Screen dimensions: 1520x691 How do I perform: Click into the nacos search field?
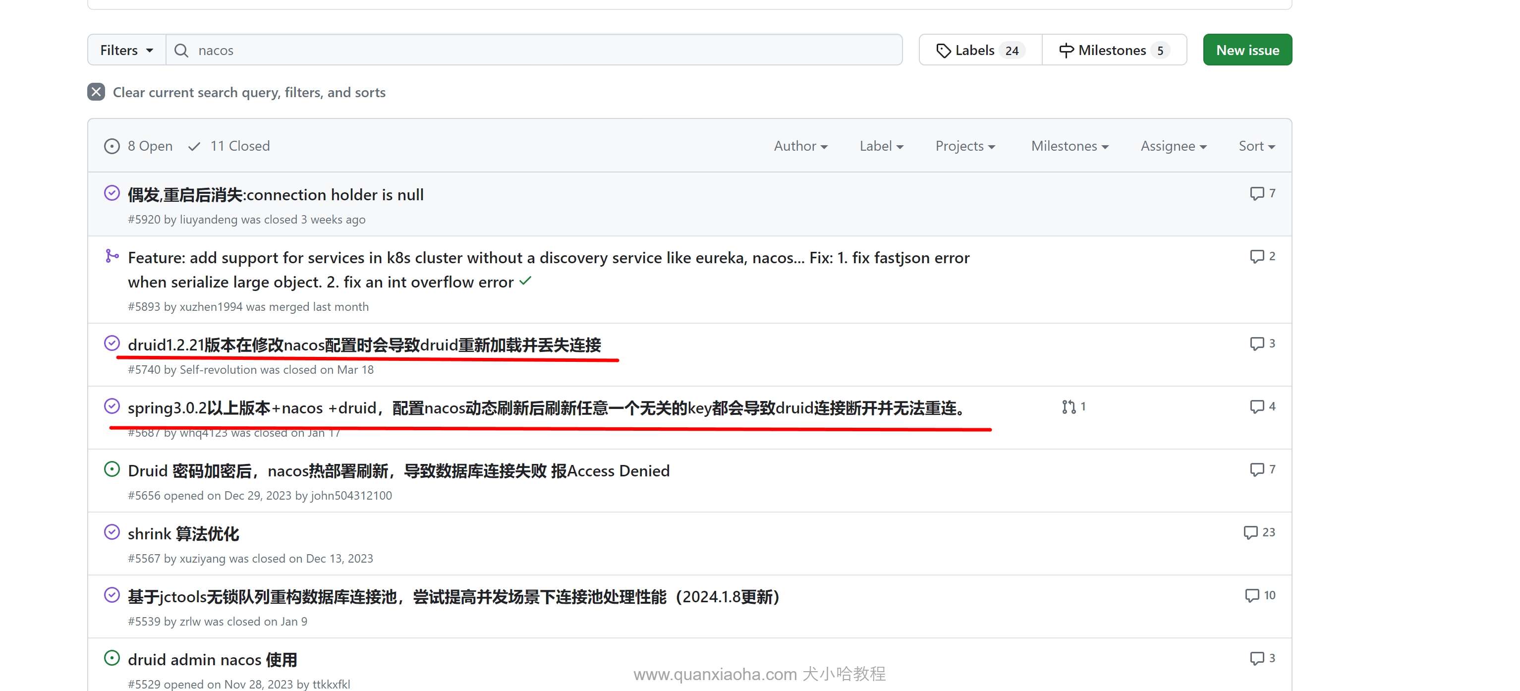(x=531, y=50)
